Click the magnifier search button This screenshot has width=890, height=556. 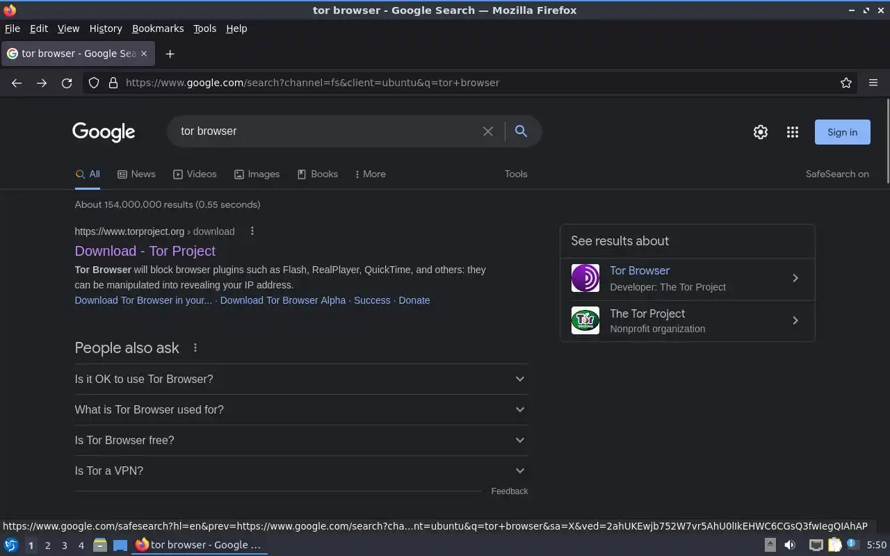521,131
